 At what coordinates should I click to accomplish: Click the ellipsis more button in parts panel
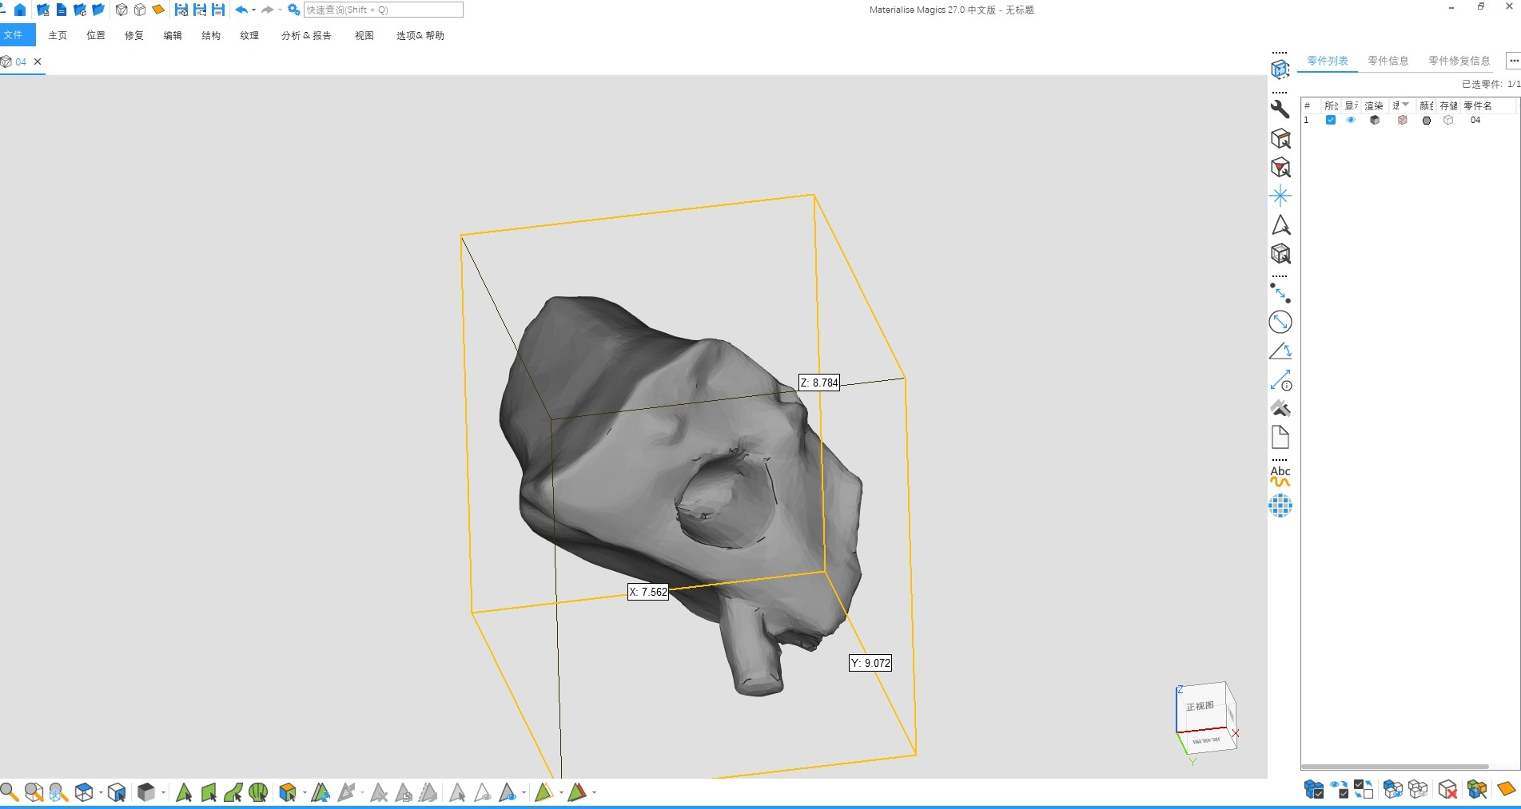tap(1513, 61)
